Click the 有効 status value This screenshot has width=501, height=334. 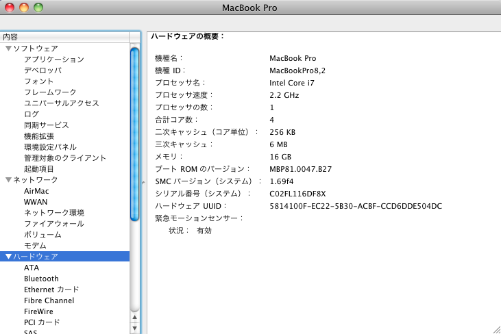[204, 231]
